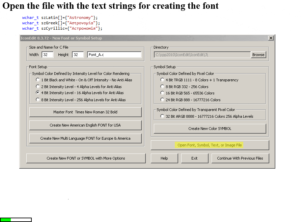Click Master Font Times New Roman 32 Bold
The height and width of the screenshot is (222, 303).
[x=85, y=112]
